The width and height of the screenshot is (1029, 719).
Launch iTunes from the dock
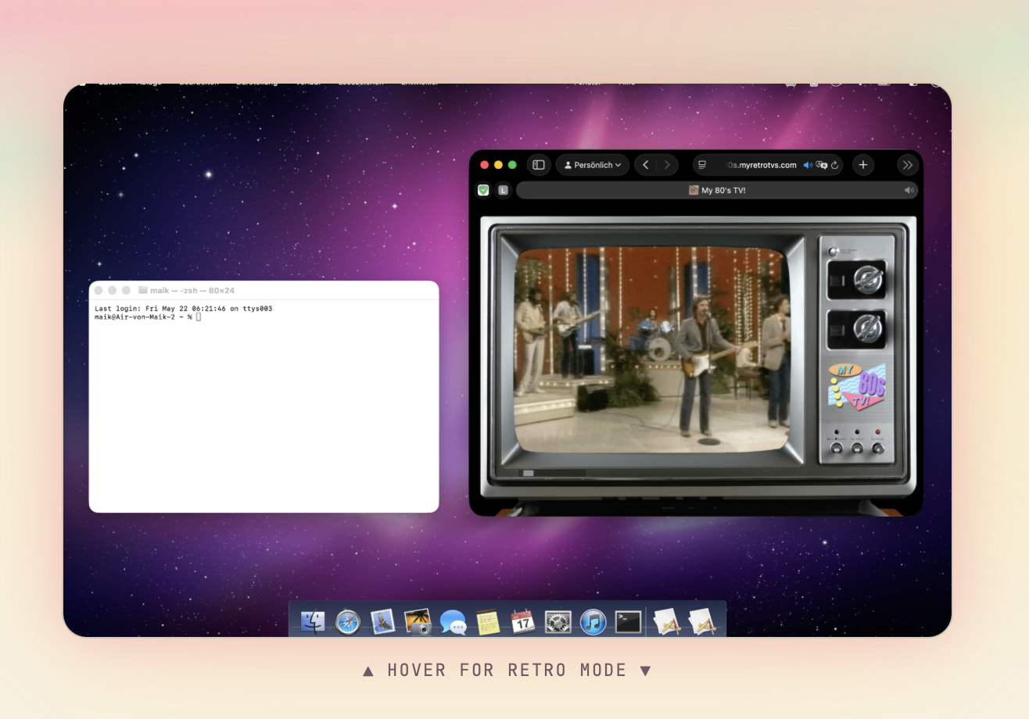593,622
